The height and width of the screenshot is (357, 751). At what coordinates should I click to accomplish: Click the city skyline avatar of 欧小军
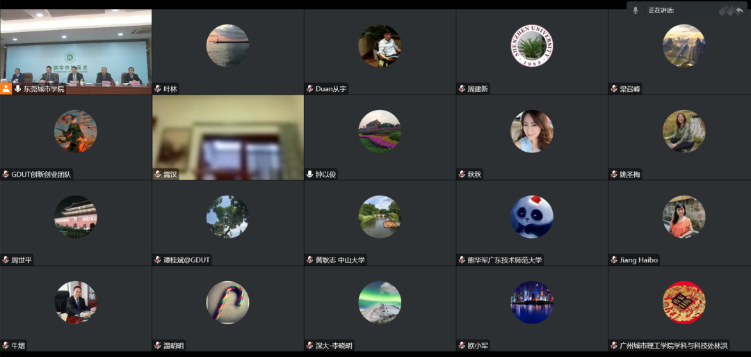(532, 302)
